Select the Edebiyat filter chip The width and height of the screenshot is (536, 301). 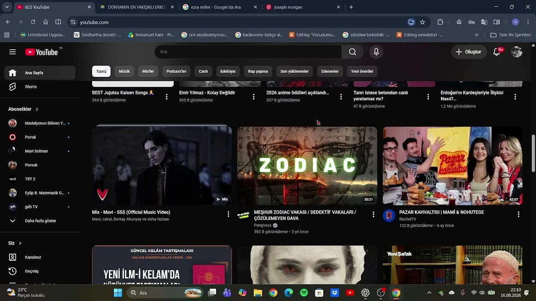pyautogui.click(x=228, y=71)
